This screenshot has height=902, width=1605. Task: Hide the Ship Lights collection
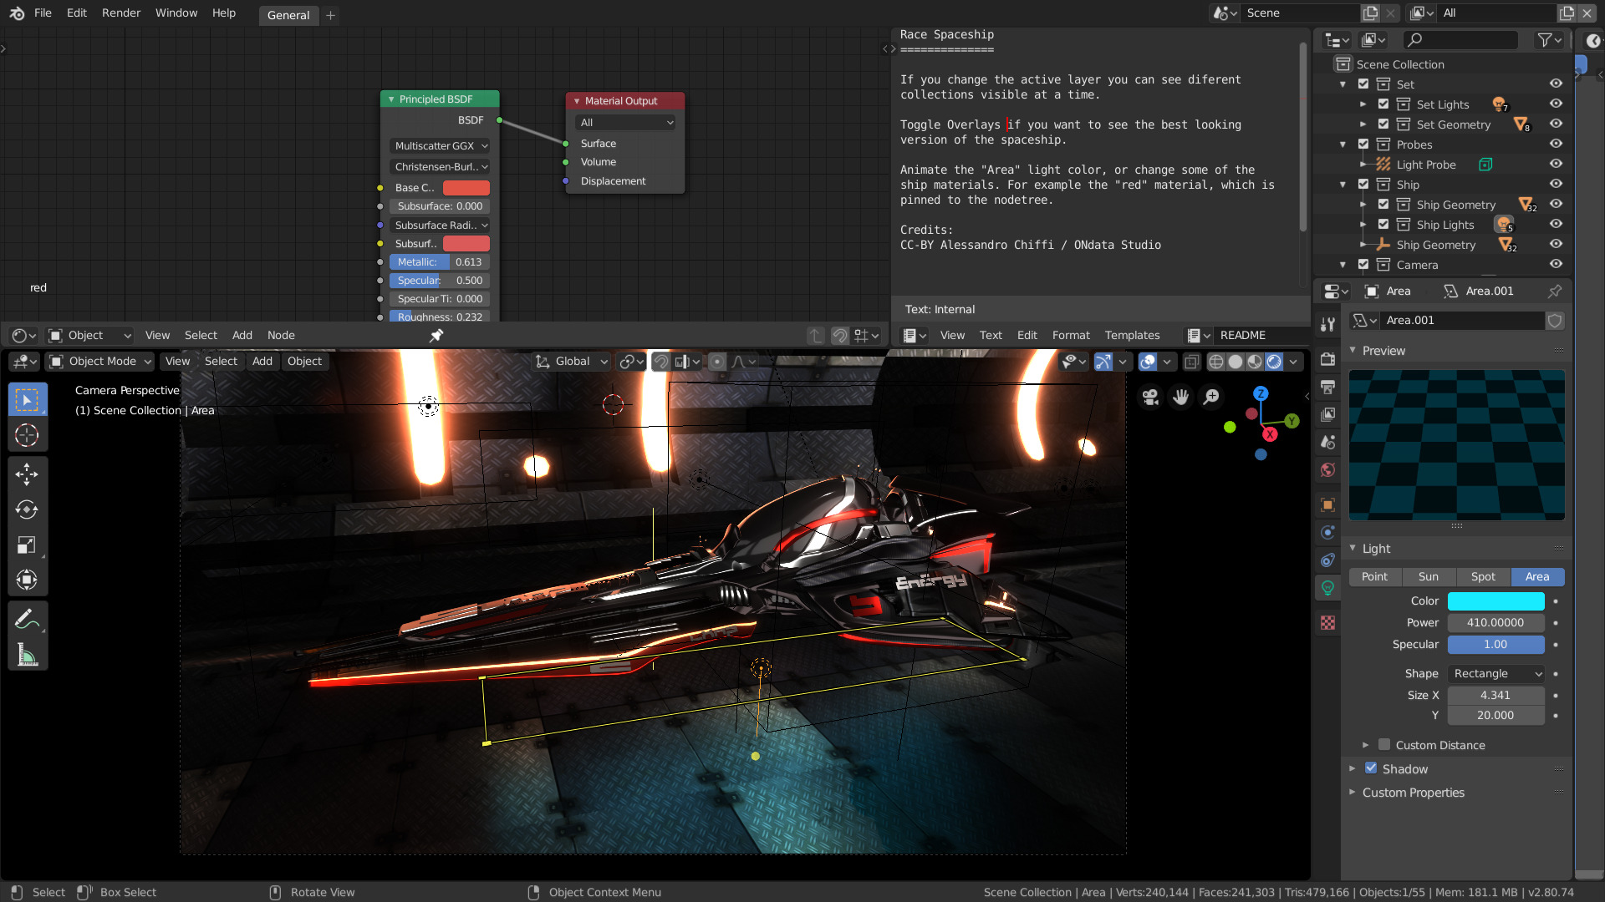tap(1557, 224)
